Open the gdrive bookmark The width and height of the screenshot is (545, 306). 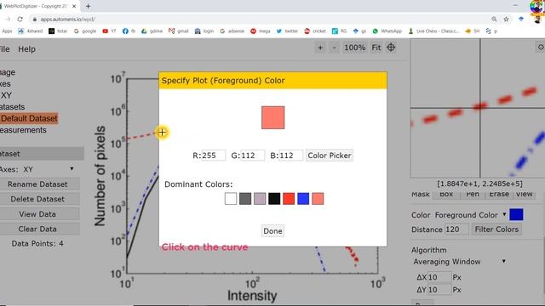pos(152,31)
